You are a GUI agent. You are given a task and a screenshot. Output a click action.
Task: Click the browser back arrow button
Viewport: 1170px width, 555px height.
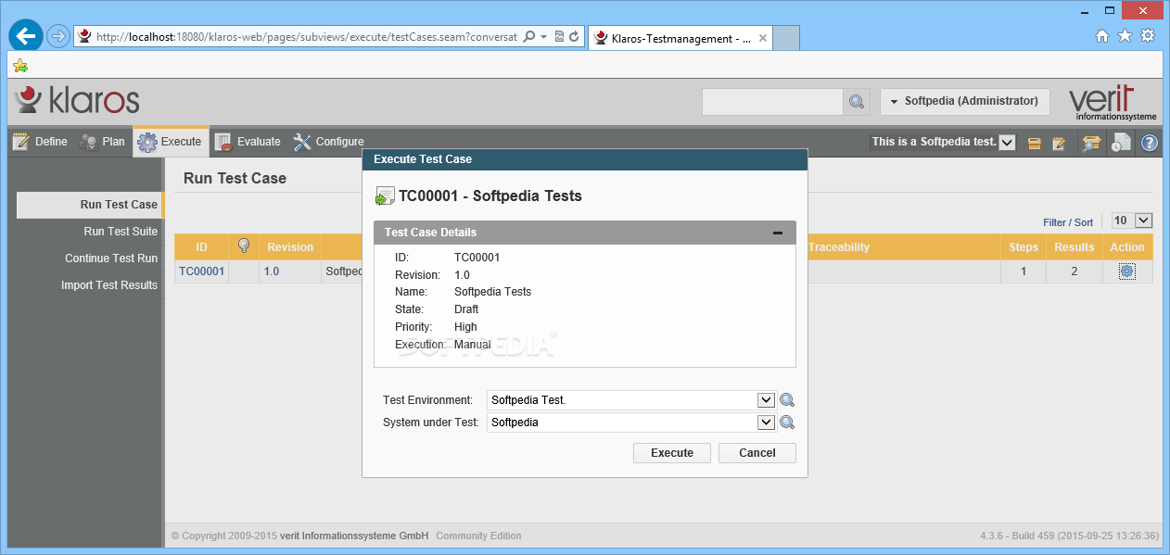(x=27, y=36)
